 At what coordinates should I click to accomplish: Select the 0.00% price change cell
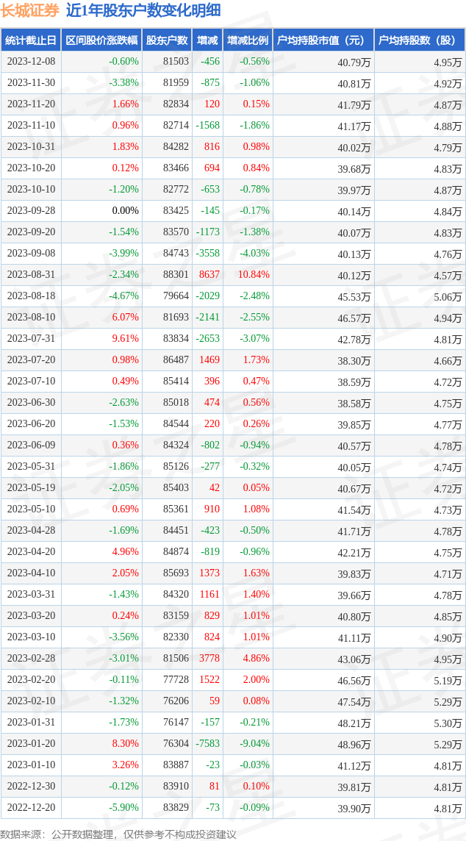125,211
